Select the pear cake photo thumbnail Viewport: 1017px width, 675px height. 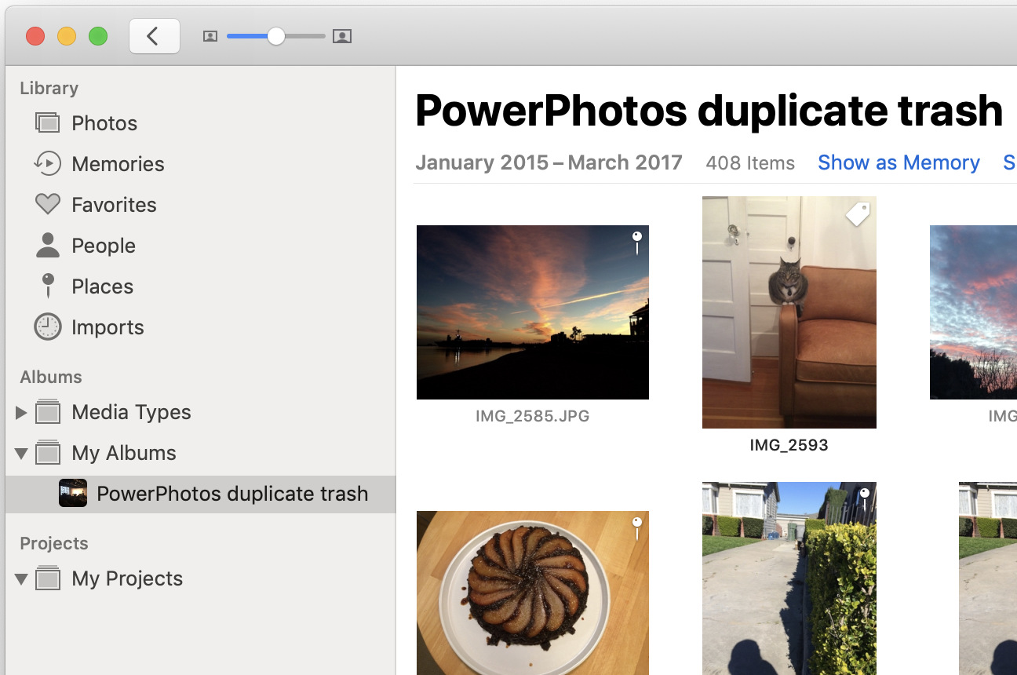pos(532,593)
